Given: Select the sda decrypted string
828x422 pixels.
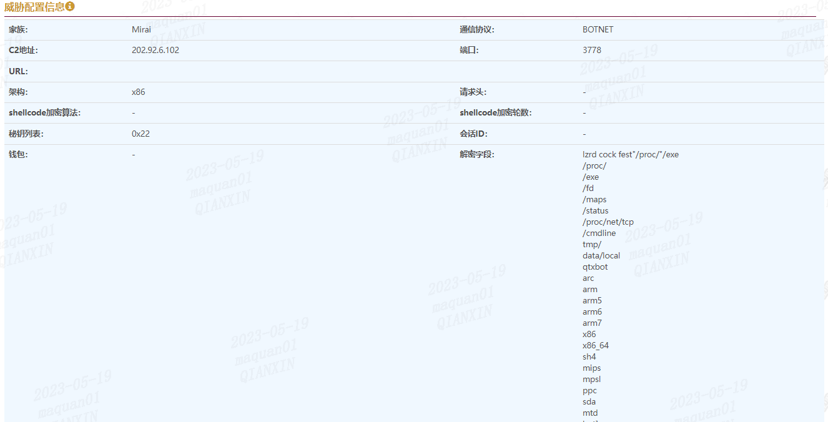Looking at the screenshot, I should tap(589, 401).
